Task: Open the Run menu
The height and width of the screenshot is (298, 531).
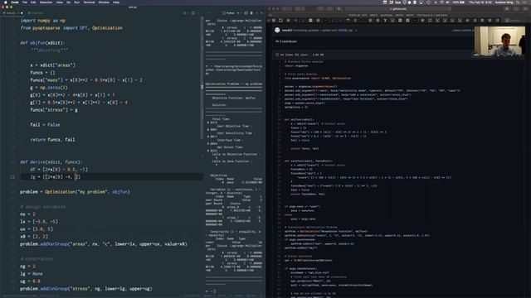Action: [77, 2]
